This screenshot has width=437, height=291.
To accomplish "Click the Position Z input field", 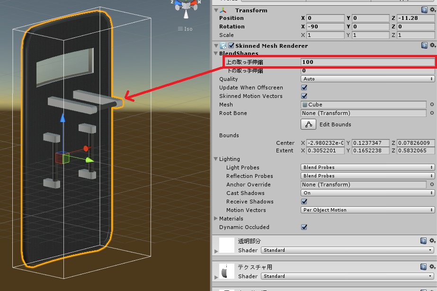I will click(x=415, y=18).
